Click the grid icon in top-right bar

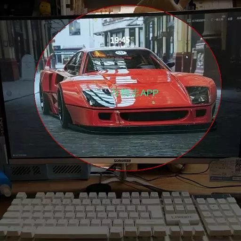tap(189, 20)
